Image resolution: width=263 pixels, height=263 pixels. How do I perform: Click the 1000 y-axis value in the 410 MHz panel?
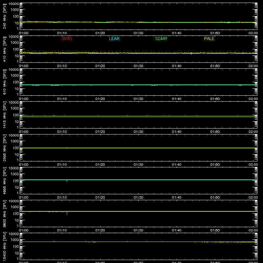coord(15,43)
